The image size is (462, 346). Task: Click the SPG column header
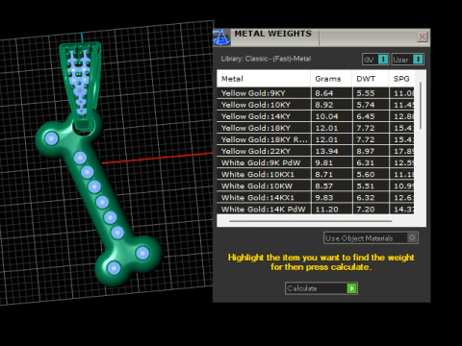[x=401, y=79]
